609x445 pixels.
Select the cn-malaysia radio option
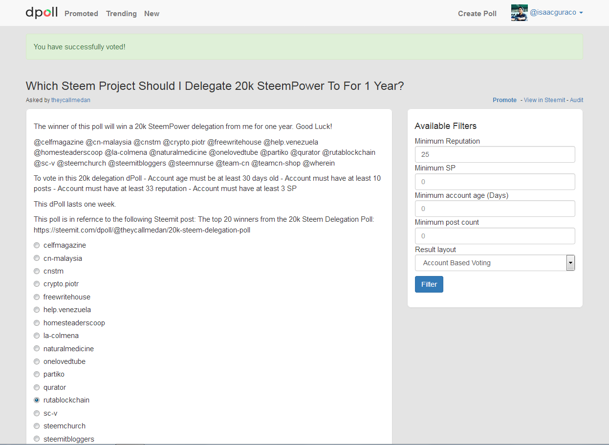click(37, 258)
